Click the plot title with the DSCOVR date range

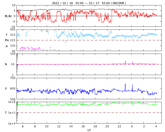(89, 3)
